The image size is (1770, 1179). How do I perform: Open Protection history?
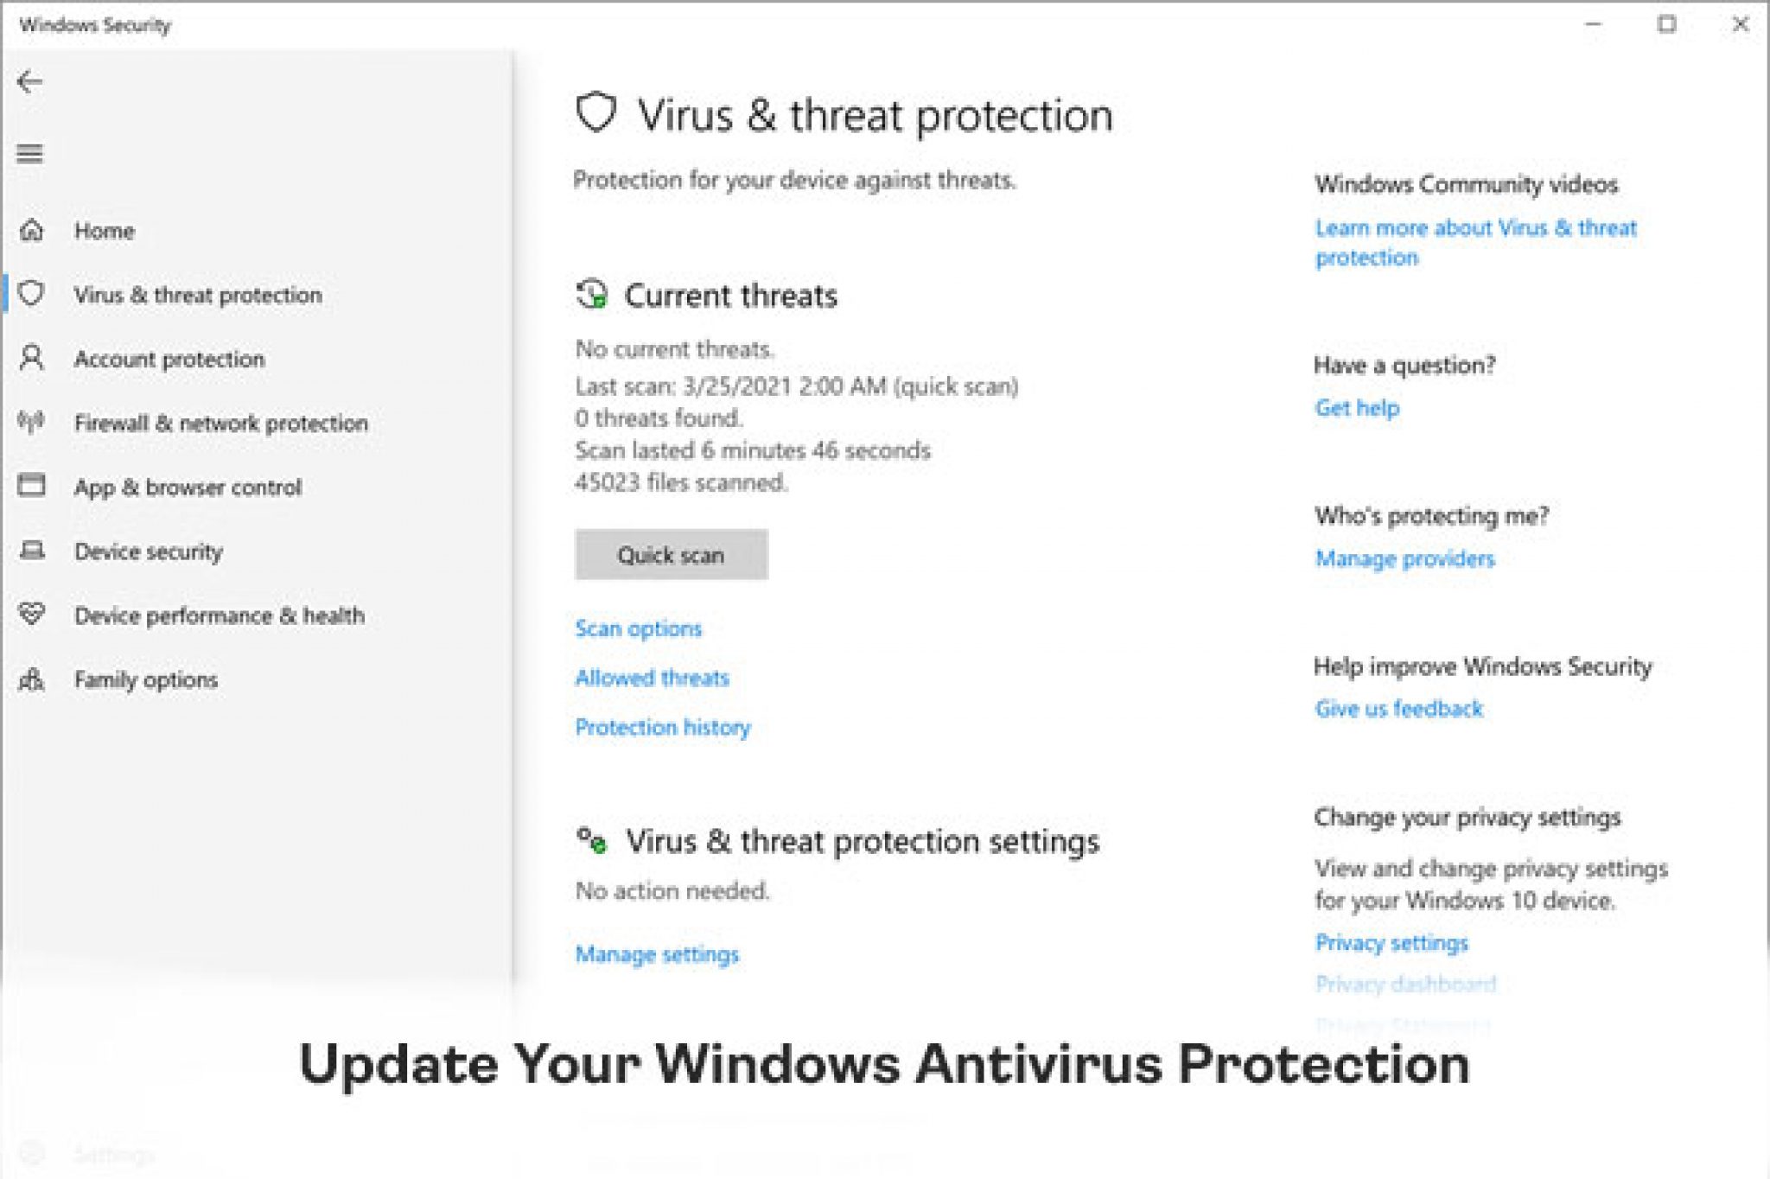point(663,727)
